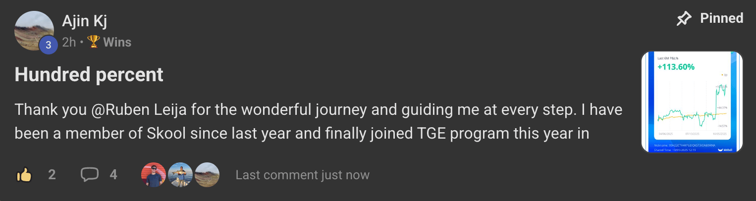
Task: Click the first commenter avatar with red background
Action: (x=153, y=175)
